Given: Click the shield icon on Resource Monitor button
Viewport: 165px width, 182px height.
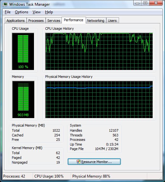Looking at the screenshot, I should click(x=79, y=161).
